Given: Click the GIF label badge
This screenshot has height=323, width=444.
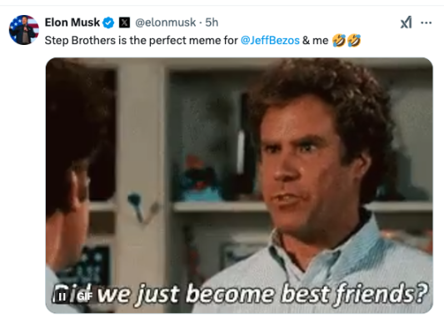Looking at the screenshot, I should 85,296.
